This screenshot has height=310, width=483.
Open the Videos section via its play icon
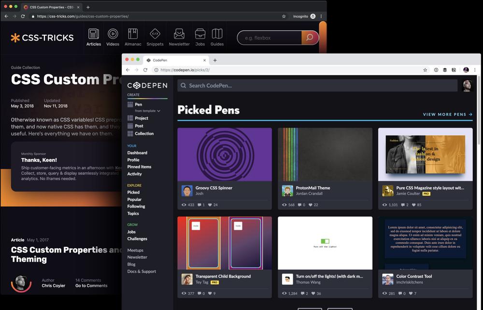[x=113, y=33]
